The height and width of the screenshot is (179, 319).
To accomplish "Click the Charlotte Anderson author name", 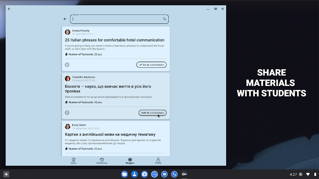I will [x=84, y=77].
